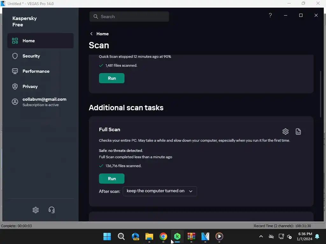Click 'Full Scan completed less than a minute ago'
326x244 pixels.
coord(136,157)
